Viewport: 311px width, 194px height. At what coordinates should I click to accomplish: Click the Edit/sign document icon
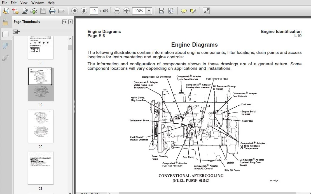coord(25,11)
